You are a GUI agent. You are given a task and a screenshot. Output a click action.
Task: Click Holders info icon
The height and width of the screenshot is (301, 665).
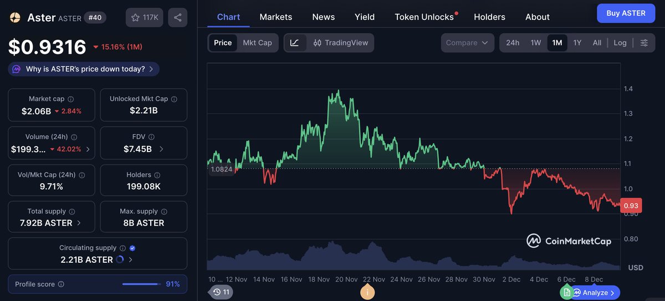pyautogui.click(x=157, y=175)
